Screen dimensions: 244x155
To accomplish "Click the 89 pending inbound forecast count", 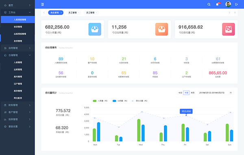I will click(61, 59).
